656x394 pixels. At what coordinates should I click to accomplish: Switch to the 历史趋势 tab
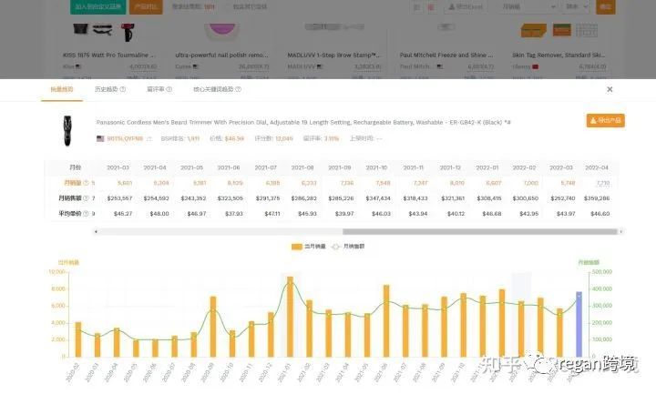[107, 89]
